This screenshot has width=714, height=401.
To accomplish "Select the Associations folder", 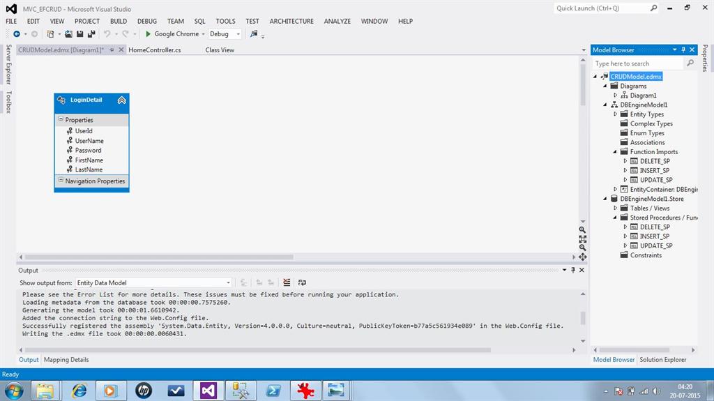I will pos(647,142).
